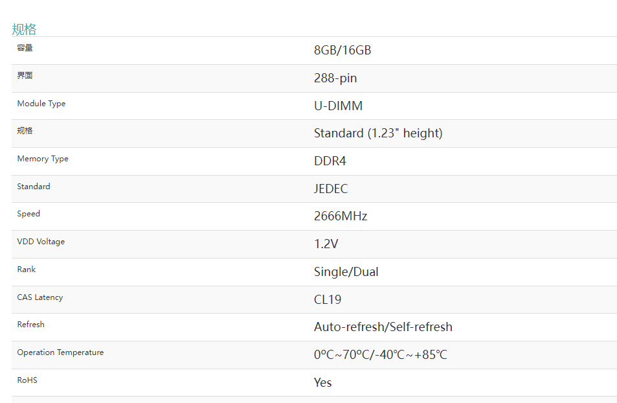
Task: Click the Speed row label
Action: (28, 214)
